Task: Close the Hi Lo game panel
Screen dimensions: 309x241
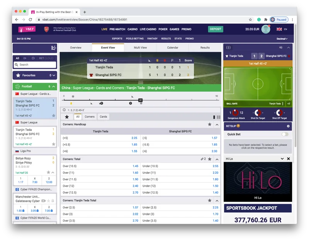Action: [288, 159]
